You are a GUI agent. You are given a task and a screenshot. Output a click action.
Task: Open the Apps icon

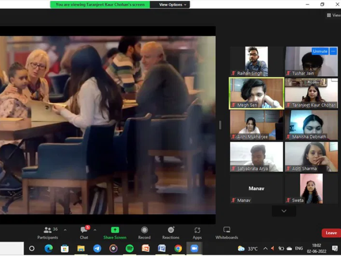pyautogui.click(x=197, y=230)
